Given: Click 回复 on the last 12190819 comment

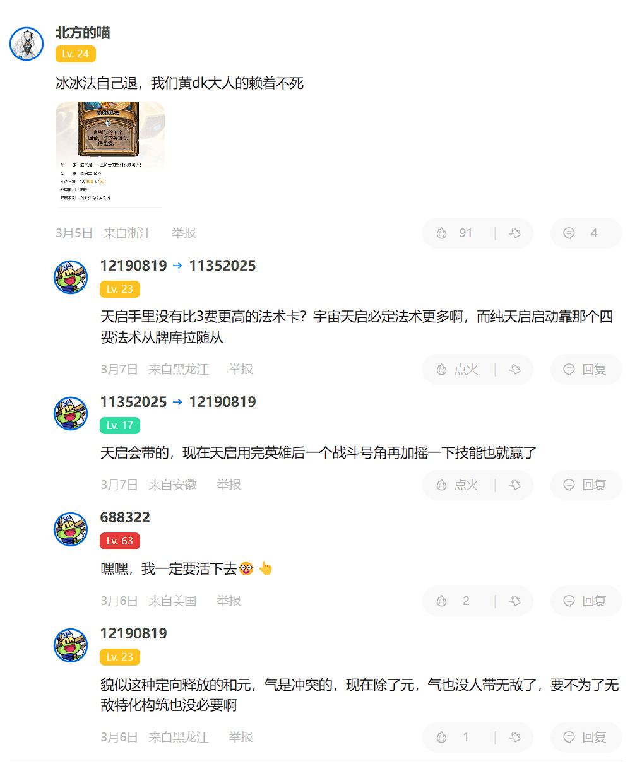Looking at the screenshot, I should tap(585, 738).
